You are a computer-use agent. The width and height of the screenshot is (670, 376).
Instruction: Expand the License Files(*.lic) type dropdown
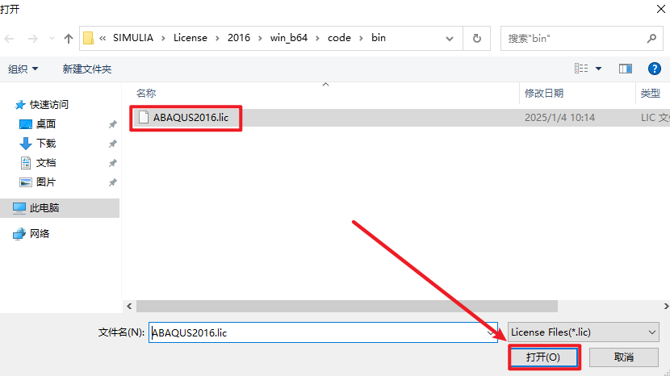coord(584,332)
